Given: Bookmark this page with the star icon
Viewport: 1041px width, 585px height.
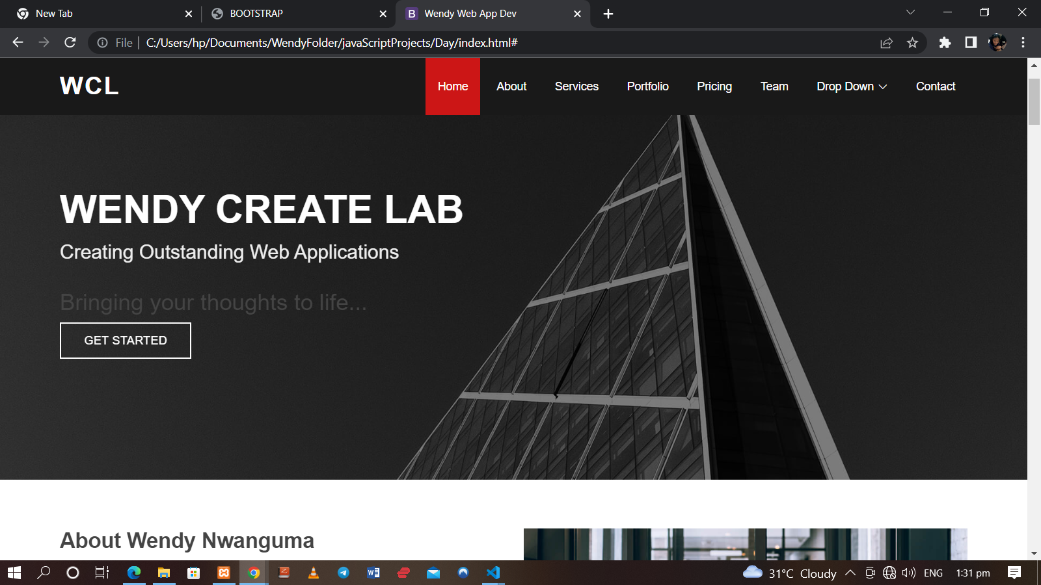Looking at the screenshot, I should (912, 43).
